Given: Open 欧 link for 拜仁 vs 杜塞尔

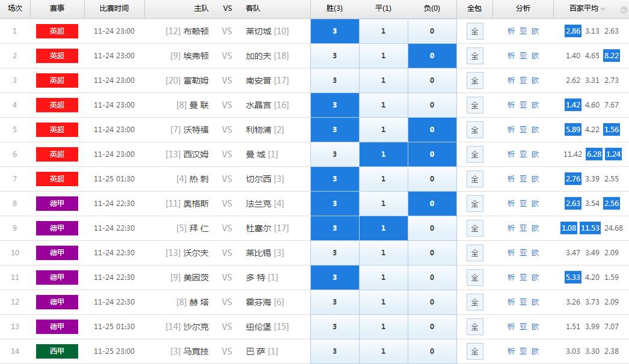Looking at the screenshot, I should point(535,228).
